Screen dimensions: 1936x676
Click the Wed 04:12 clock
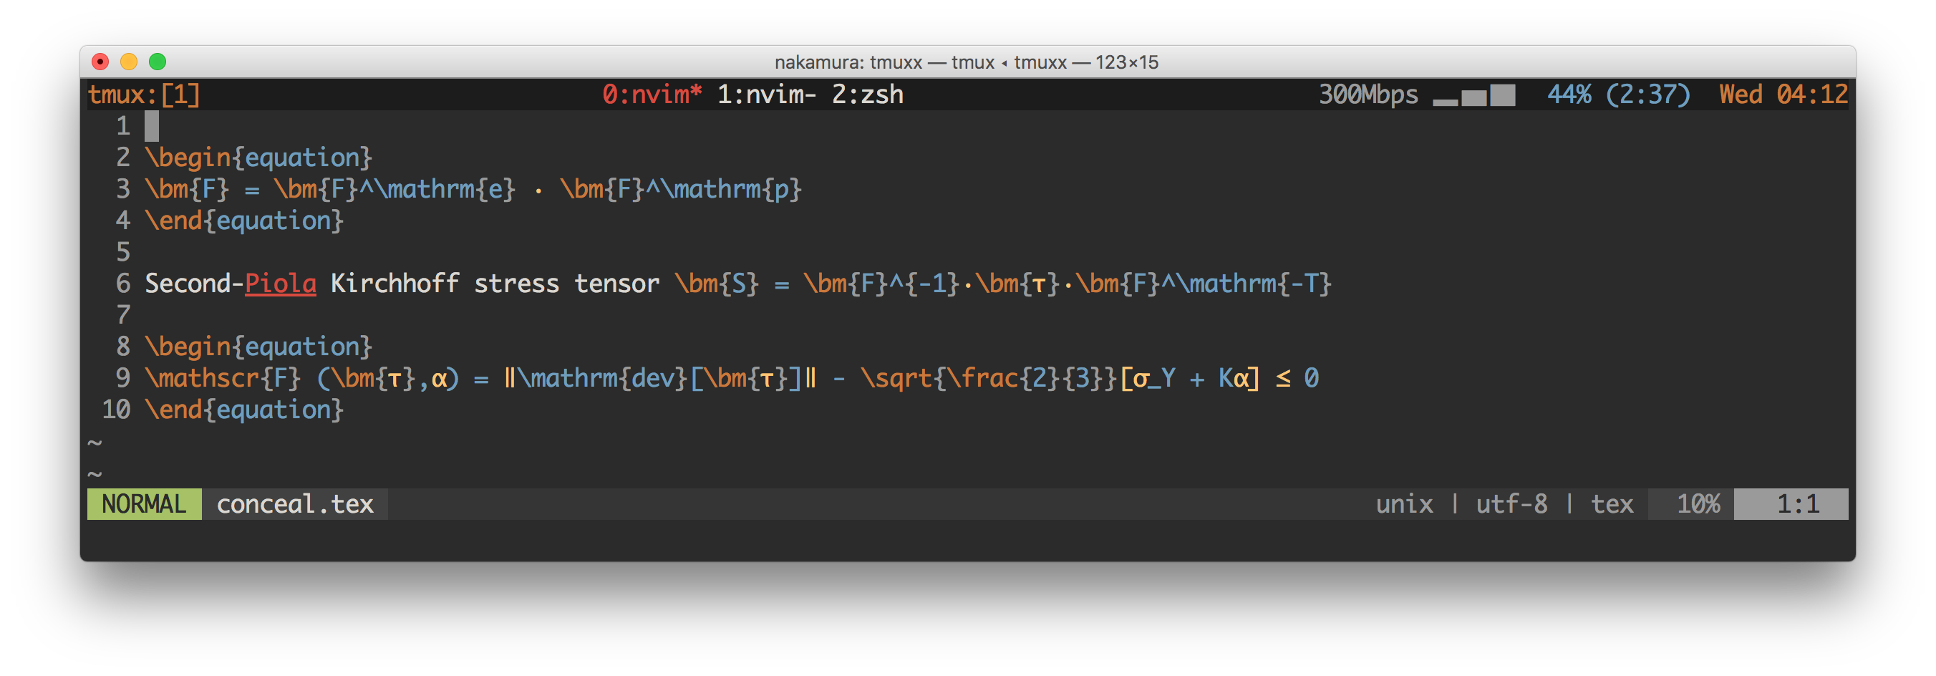click(x=1783, y=95)
